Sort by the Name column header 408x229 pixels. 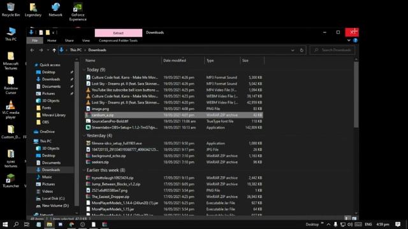[x=122, y=60]
